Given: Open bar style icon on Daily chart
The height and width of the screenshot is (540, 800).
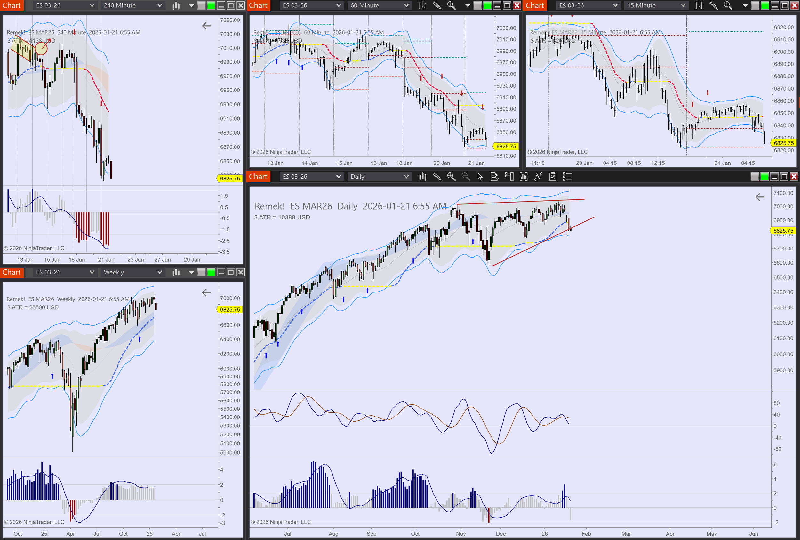Looking at the screenshot, I should [422, 177].
